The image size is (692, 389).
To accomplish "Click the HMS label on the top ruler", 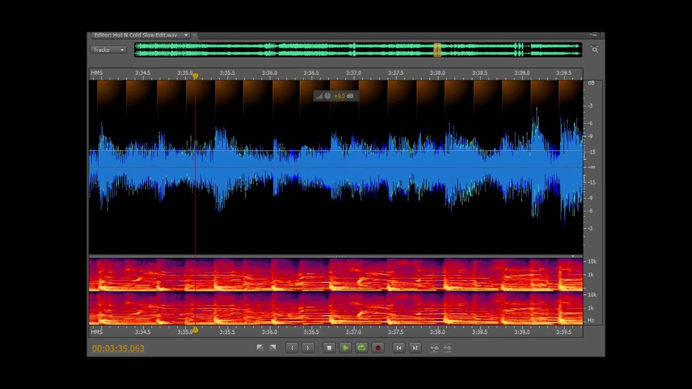I will tap(97, 72).
